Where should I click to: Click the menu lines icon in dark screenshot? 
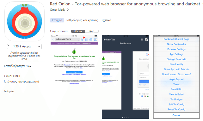(x=142, y=39)
